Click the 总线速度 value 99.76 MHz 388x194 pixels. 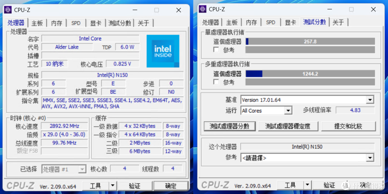point(64,143)
